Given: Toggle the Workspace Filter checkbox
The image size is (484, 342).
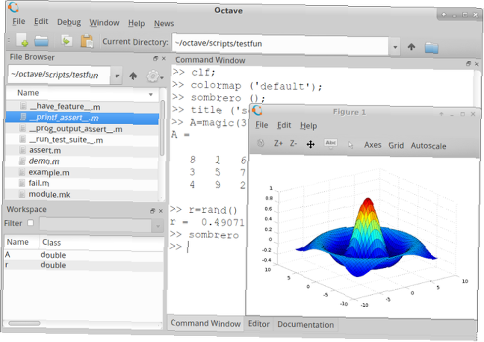Looking at the screenshot, I should (x=30, y=223).
